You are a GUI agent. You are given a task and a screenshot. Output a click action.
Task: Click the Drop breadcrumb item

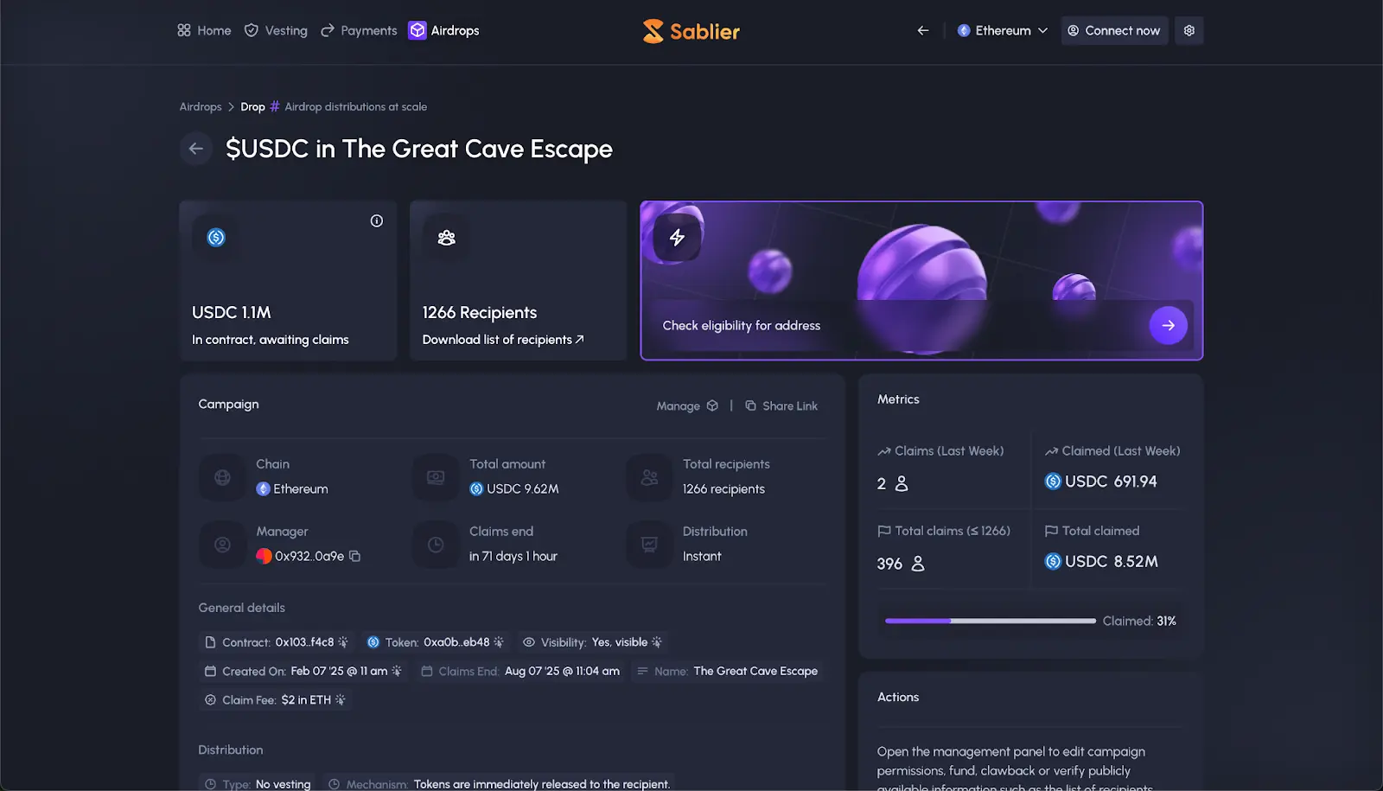click(252, 107)
